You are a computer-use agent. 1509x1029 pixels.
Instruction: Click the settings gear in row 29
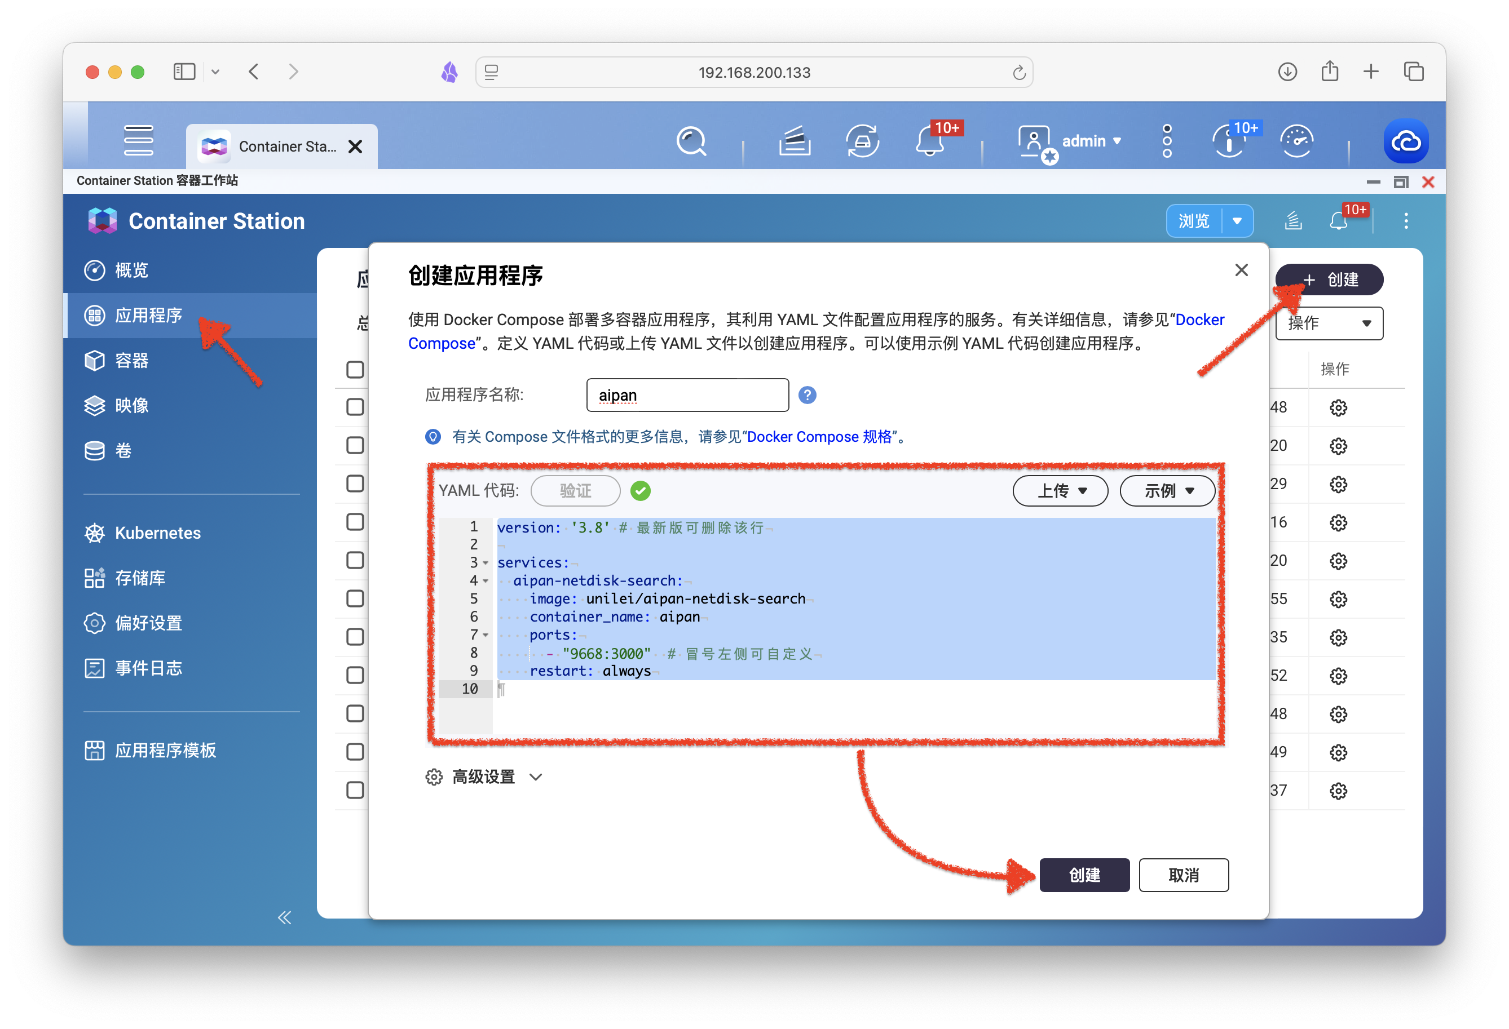pos(1338,485)
